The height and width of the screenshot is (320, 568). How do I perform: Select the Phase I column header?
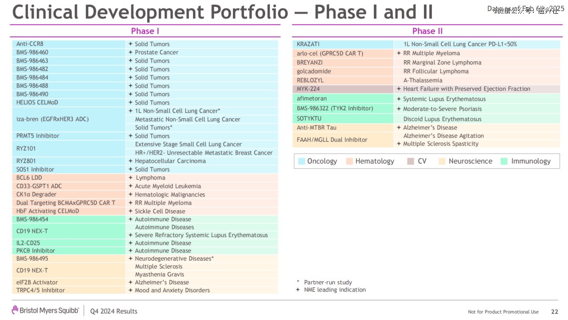(x=145, y=31)
